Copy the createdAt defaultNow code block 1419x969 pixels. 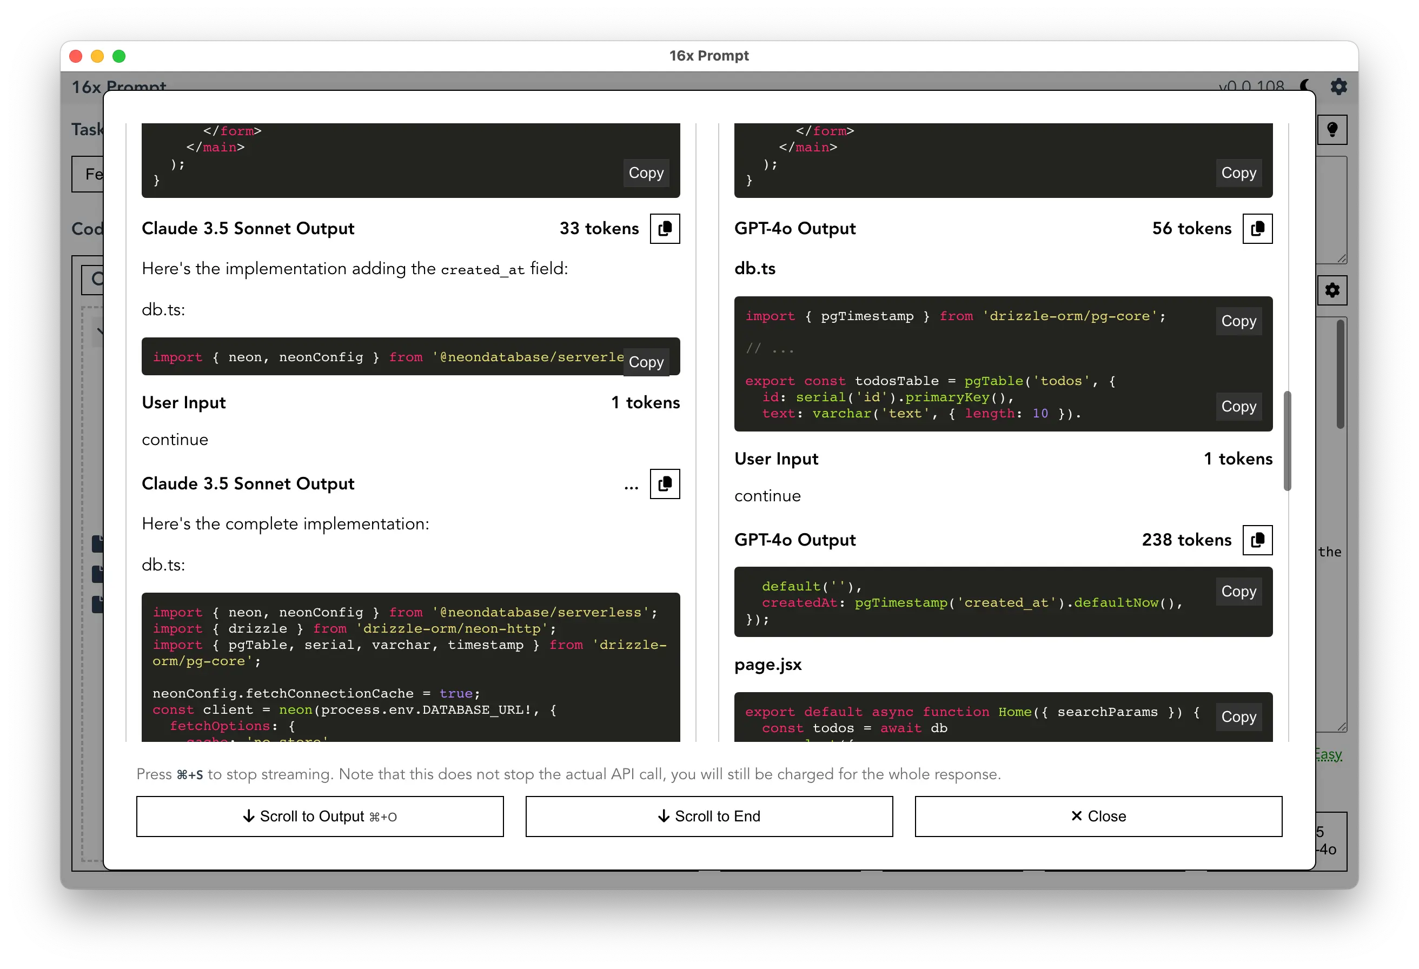pyautogui.click(x=1238, y=592)
